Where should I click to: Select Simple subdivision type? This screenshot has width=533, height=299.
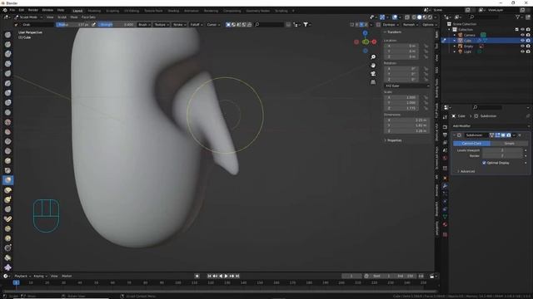(509, 144)
